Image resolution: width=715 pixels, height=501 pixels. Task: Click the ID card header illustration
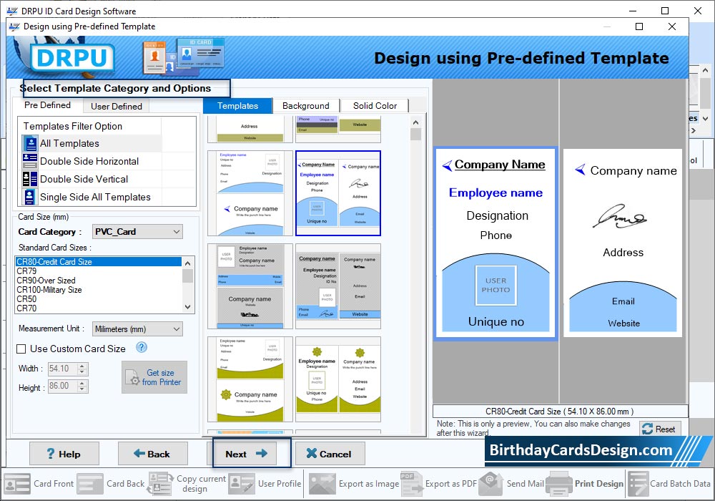(x=184, y=56)
